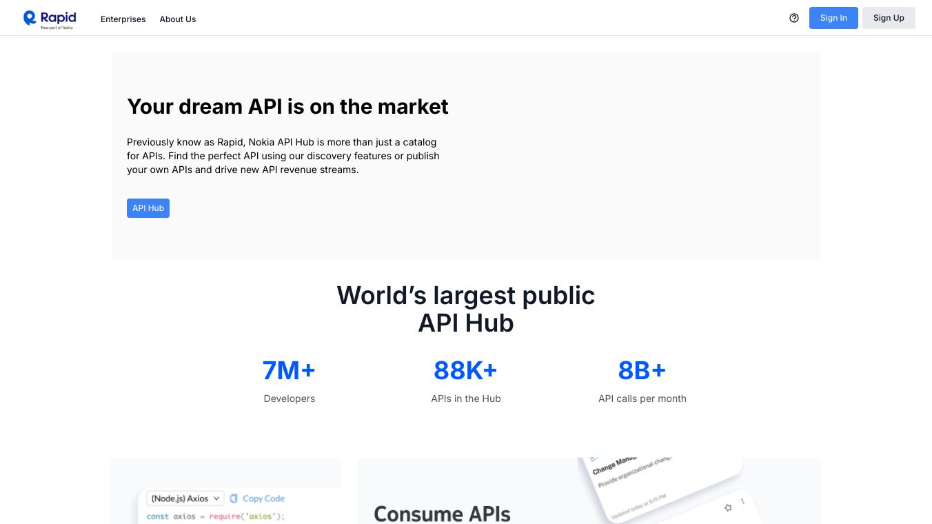
Task: Click the Copy Code clipboard icon
Action: pyautogui.click(x=232, y=498)
